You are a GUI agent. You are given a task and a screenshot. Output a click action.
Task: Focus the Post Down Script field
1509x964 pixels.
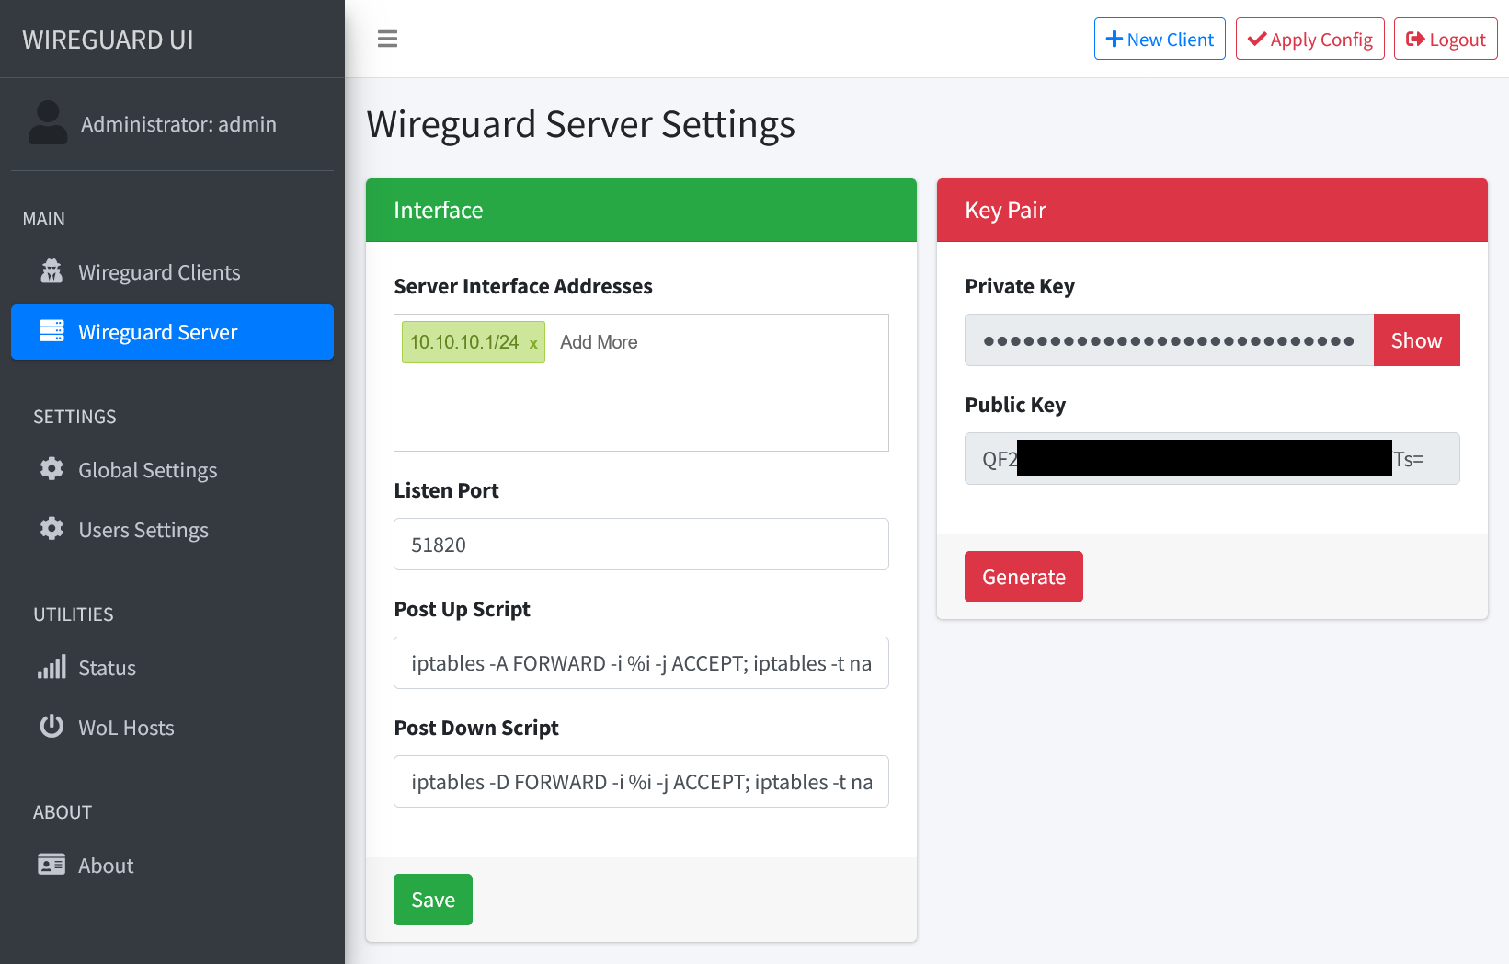(641, 782)
